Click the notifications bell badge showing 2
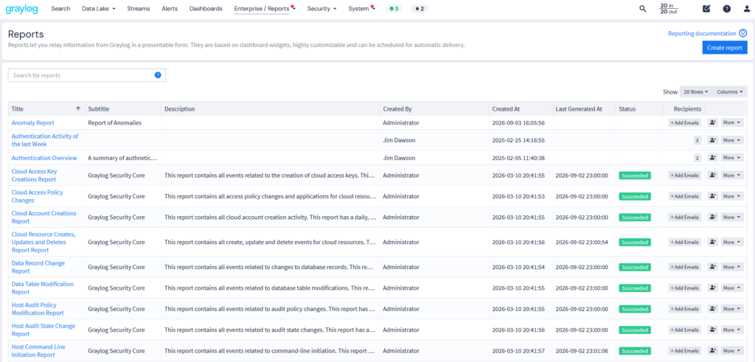This screenshot has height=362, width=755. [420, 9]
